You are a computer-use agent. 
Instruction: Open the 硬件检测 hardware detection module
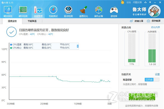tap(23, 11)
